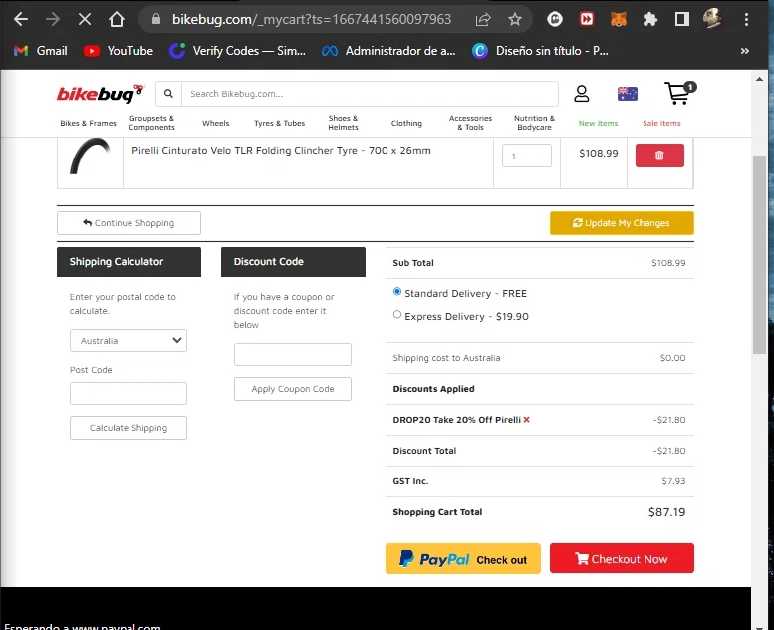
Task: Open the Extensions puzzle piece menu
Action: (x=650, y=19)
